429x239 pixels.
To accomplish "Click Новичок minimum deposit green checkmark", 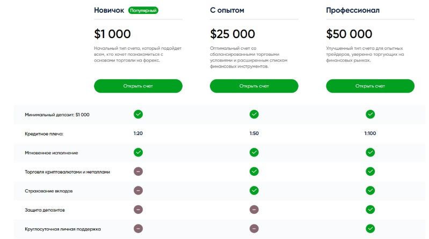I will (138, 114).
